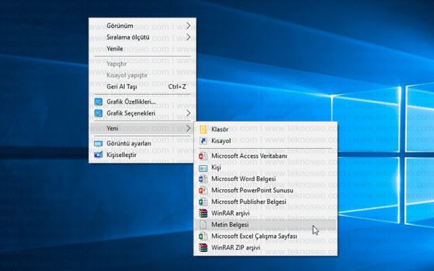The image size is (434, 271).
Task: Click the Ctrl+Z shortcut text
Action: 177,87
